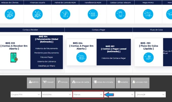Image resolution: width=172 pixels, height=102 pixels.
Task: Open the Relacao de Clientes handshake icon
Action: point(10,14)
